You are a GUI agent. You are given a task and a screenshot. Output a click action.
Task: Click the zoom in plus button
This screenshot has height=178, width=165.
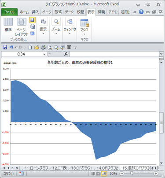156,174
